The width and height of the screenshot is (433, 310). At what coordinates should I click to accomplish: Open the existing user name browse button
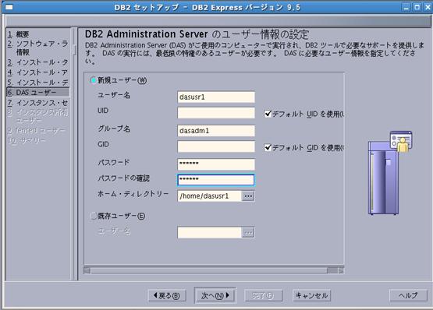point(248,233)
